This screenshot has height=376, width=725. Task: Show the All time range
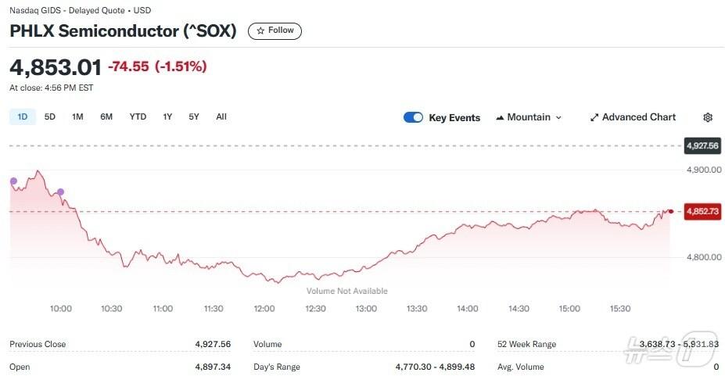pos(221,117)
